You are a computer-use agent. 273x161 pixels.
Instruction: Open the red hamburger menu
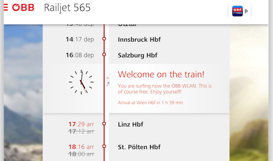click(x=5, y=7)
